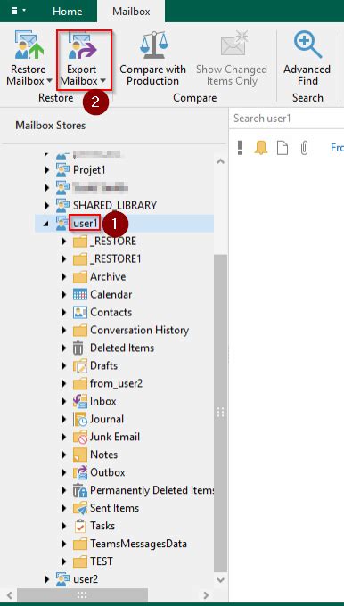Select the Notes folder icon
Image resolution: width=344 pixels, height=606 pixels.
80,454
